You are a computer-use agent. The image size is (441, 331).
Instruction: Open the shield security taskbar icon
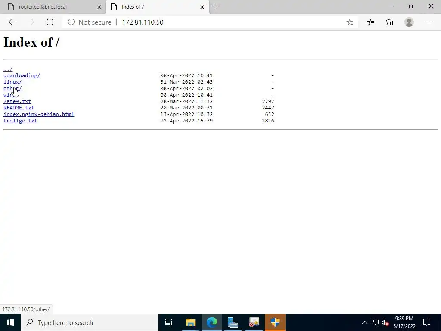click(275, 322)
